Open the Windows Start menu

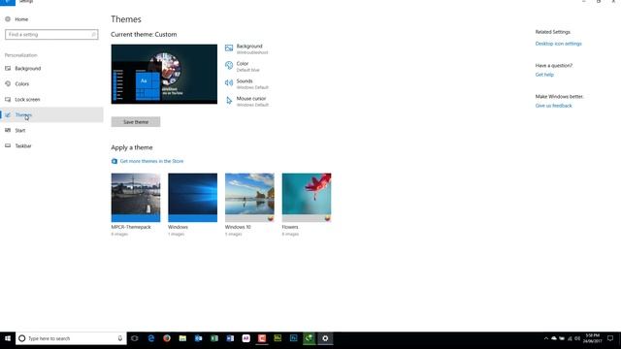pyautogui.click(x=8, y=338)
